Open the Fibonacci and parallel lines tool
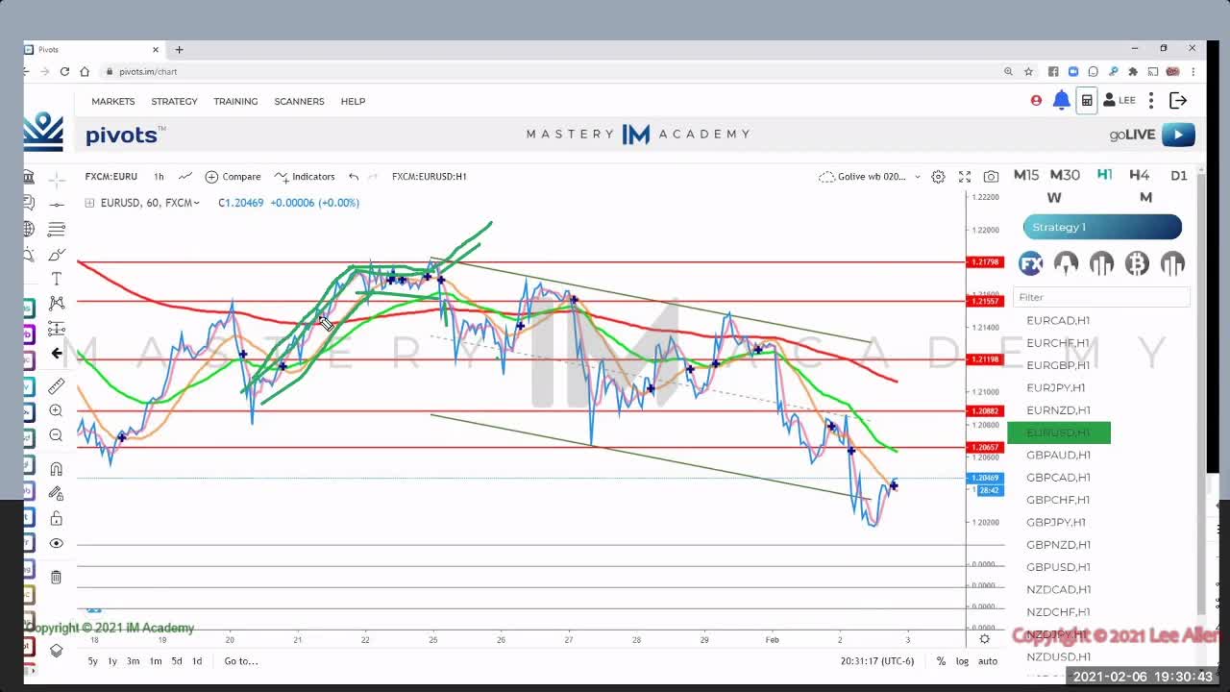The height and width of the screenshot is (692, 1230). pos(57,229)
